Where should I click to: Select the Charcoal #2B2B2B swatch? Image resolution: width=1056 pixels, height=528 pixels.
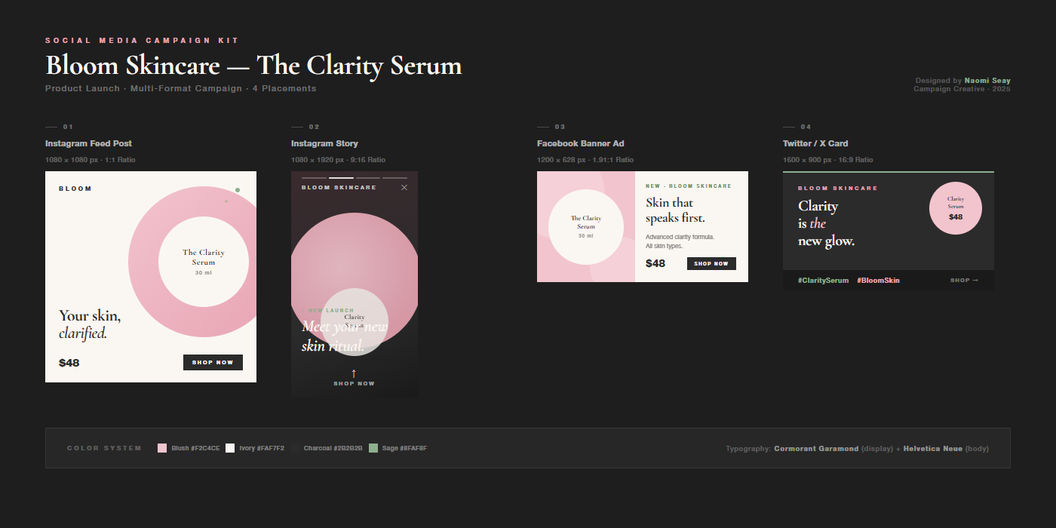(x=295, y=448)
